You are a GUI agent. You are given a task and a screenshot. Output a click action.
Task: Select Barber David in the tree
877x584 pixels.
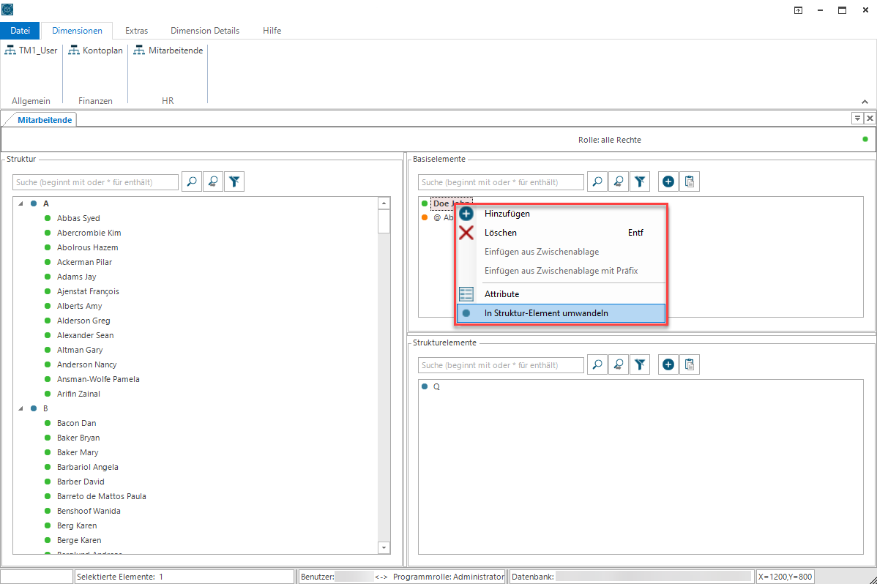coord(81,482)
